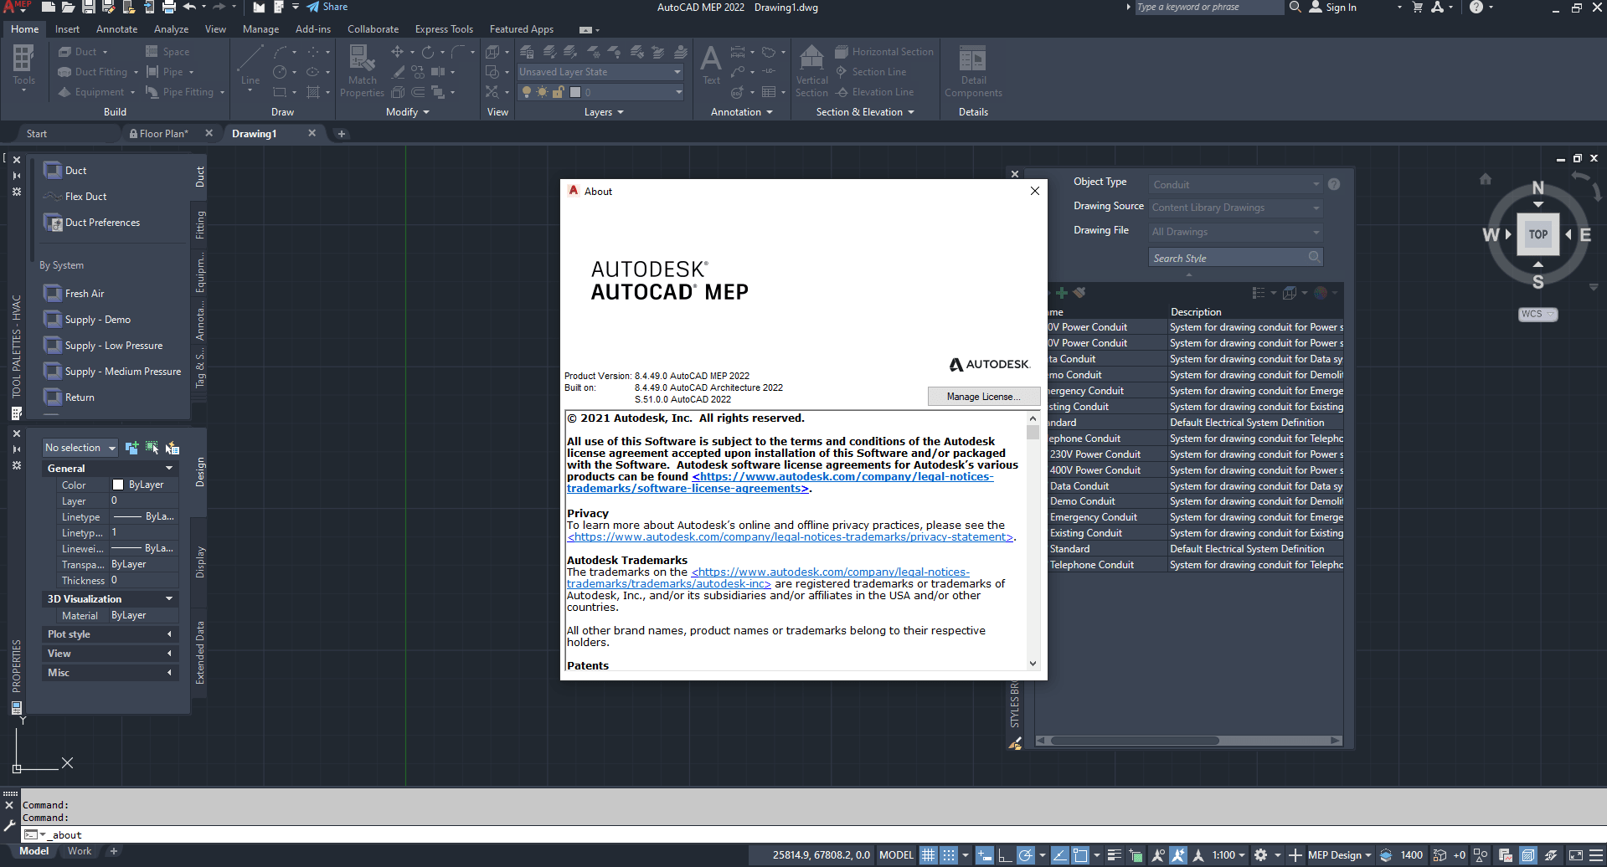Image resolution: width=1607 pixels, height=867 pixels.
Task: Open workspace settings gear in status bar
Action: pos(1261,854)
